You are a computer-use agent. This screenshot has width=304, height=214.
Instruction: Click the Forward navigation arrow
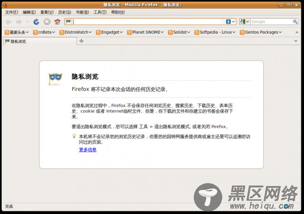[19, 22]
